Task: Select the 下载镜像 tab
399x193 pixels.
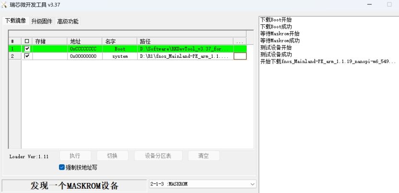Action: pos(15,21)
